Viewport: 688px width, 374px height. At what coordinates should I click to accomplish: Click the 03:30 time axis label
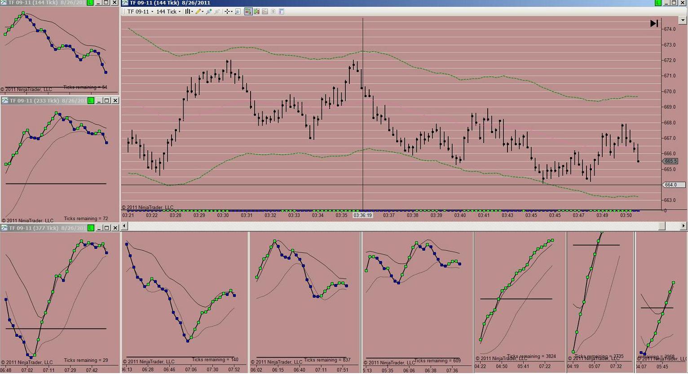(223, 215)
